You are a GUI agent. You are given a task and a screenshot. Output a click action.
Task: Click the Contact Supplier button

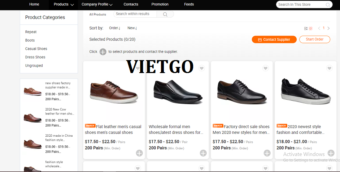point(274,40)
